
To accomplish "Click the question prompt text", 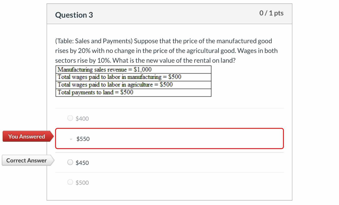I will [x=166, y=51].
